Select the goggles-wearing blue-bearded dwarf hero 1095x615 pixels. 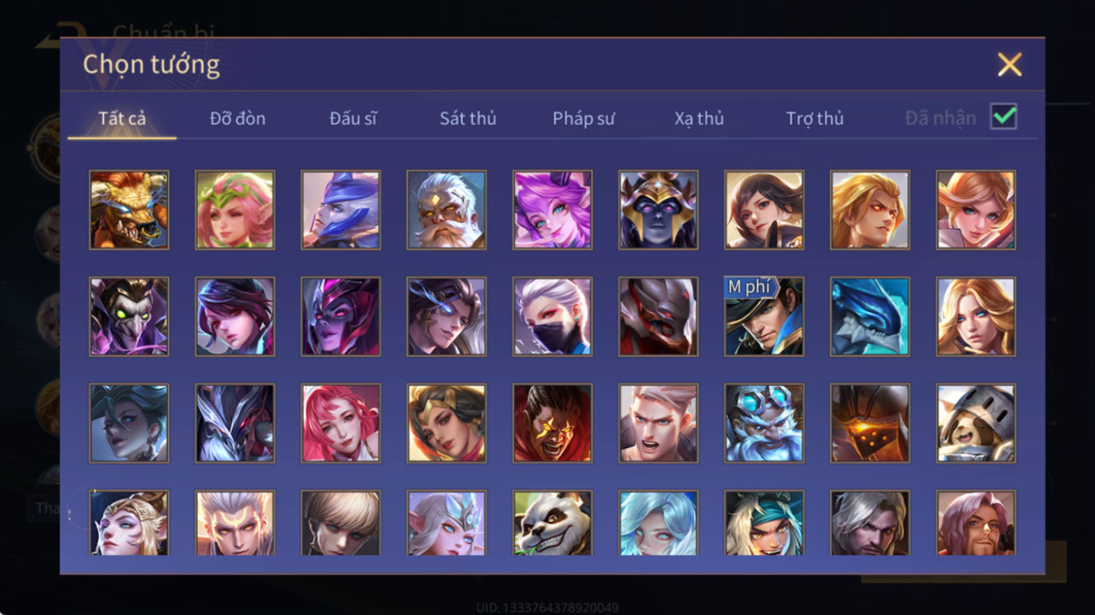click(x=764, y=423)
